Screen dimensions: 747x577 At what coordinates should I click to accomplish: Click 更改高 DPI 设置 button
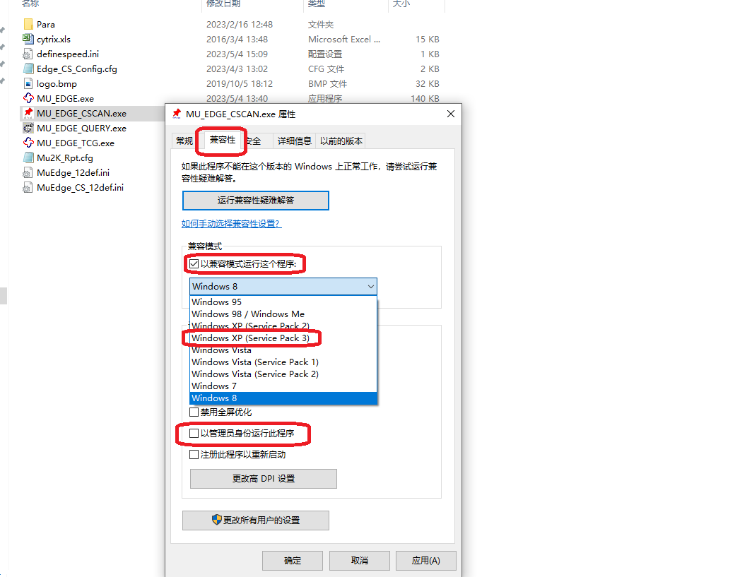pyautogui.click(x=264, y=479)
